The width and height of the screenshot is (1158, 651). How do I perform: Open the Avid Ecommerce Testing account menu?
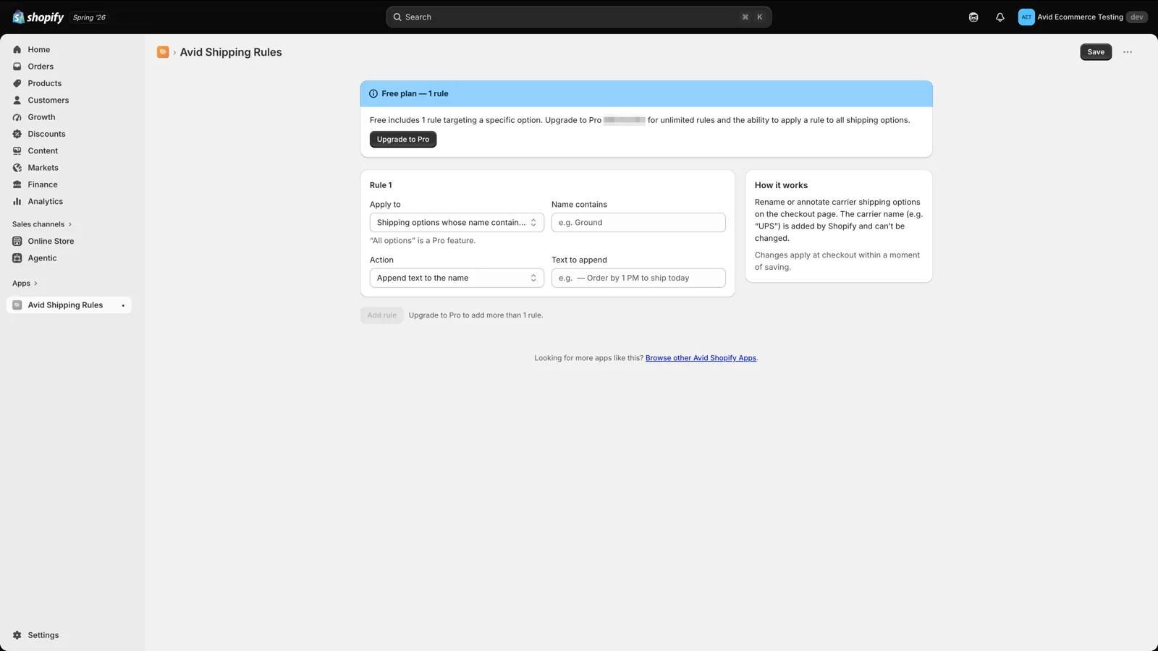[x=1083, y=17]
